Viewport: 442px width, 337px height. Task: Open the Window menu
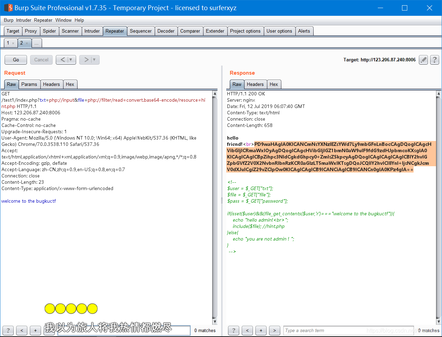click(63, 20)
